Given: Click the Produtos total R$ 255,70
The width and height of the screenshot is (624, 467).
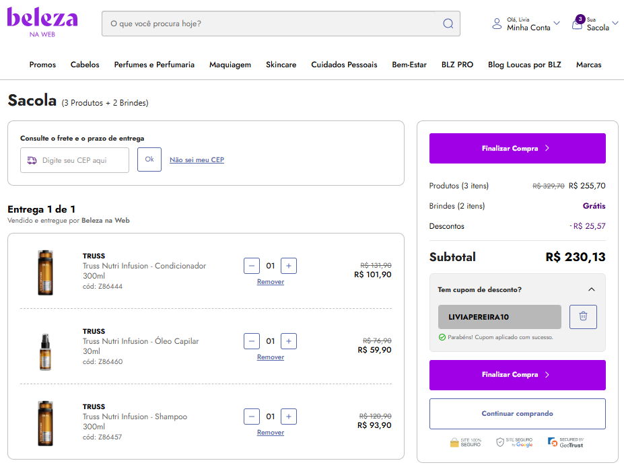Looking at the screenshot, I should click(x=587, y=186).
